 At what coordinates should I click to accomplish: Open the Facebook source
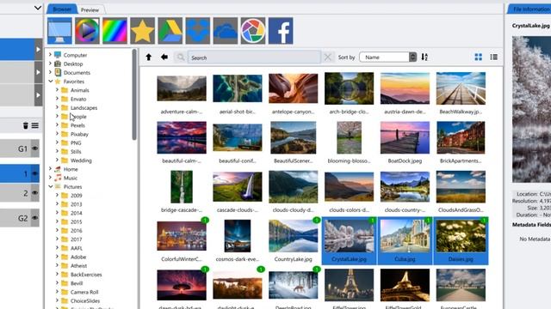click(281, 31)
